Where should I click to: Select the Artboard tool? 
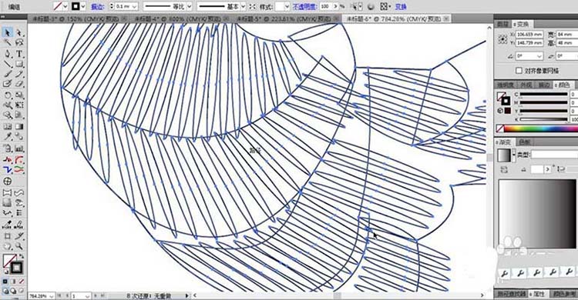point(8,235)
